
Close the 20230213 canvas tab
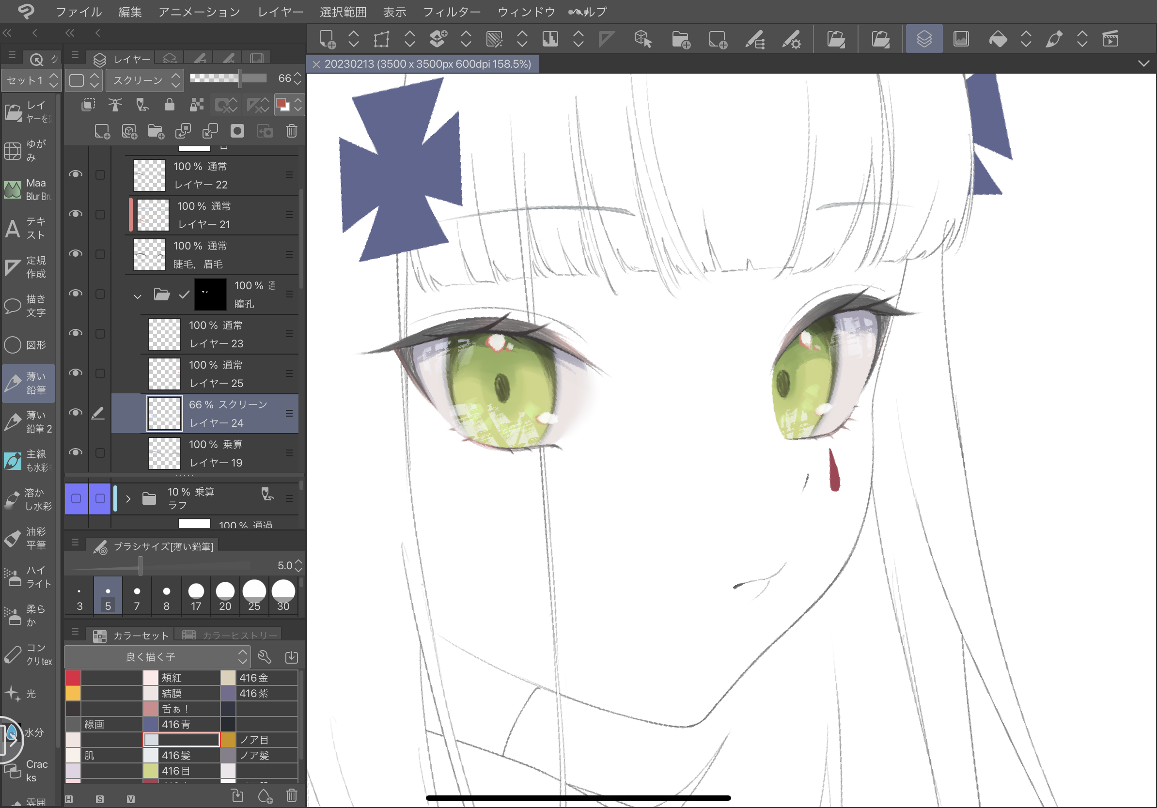(316, 64)
